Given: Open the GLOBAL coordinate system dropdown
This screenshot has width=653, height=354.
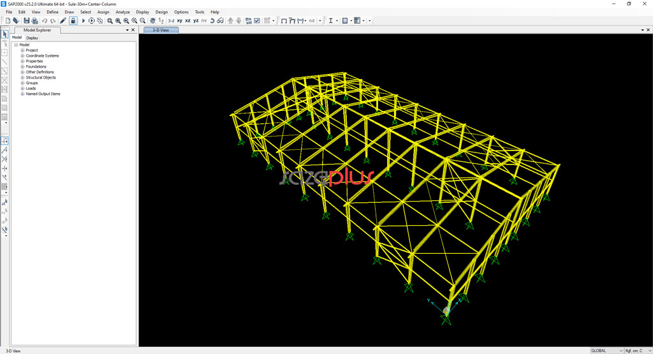Looking at the screenshot, I should [606, 351].
